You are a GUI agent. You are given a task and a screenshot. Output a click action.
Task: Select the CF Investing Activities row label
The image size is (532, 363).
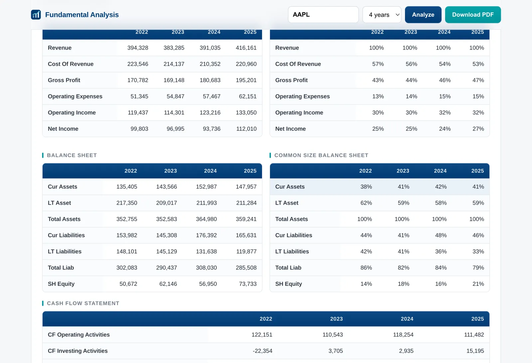tap(78, 351)
